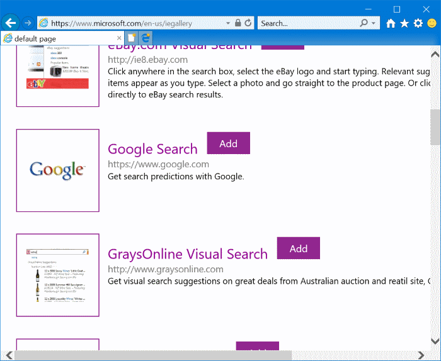
Task: Go to the Home page icon
Action: (x=391, y=23)
